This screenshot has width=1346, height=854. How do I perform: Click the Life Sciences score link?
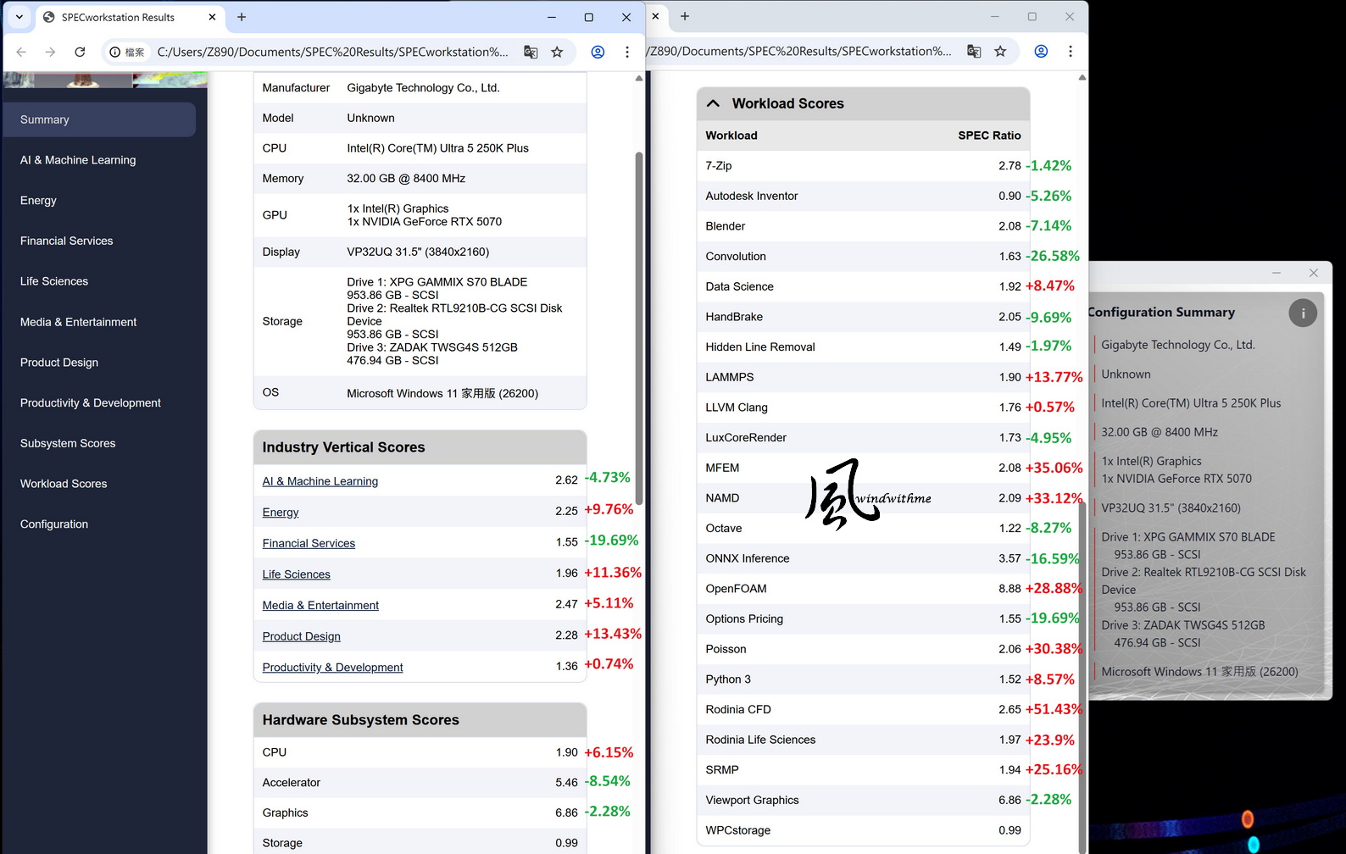(x=296, y=574)
